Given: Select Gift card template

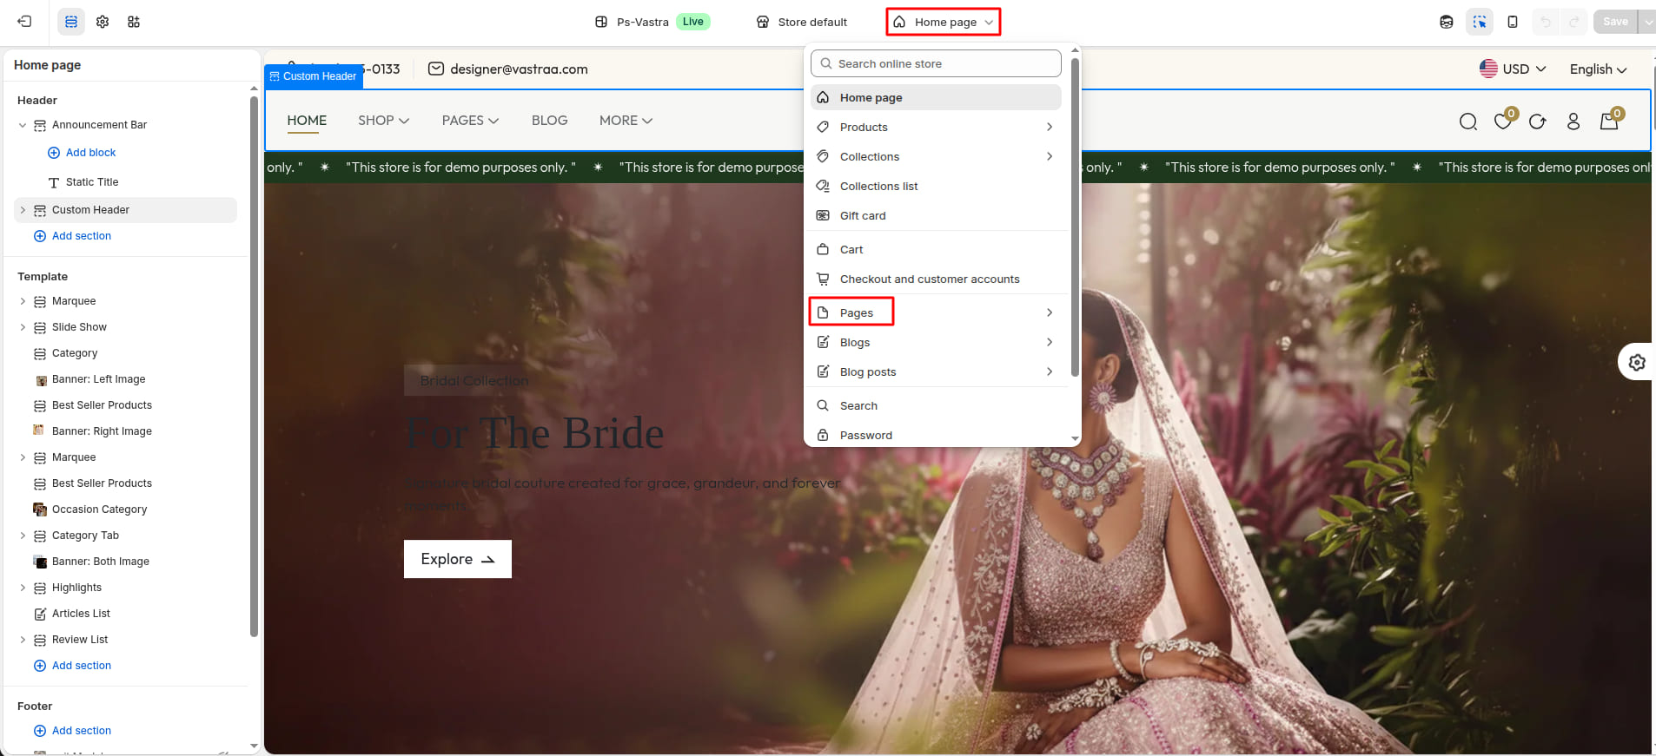Looking at the screenshot, I should click(936, 215).
